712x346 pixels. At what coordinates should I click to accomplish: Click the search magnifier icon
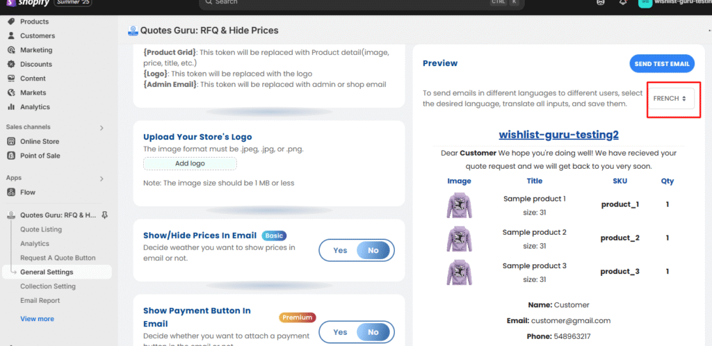[208, 2]
